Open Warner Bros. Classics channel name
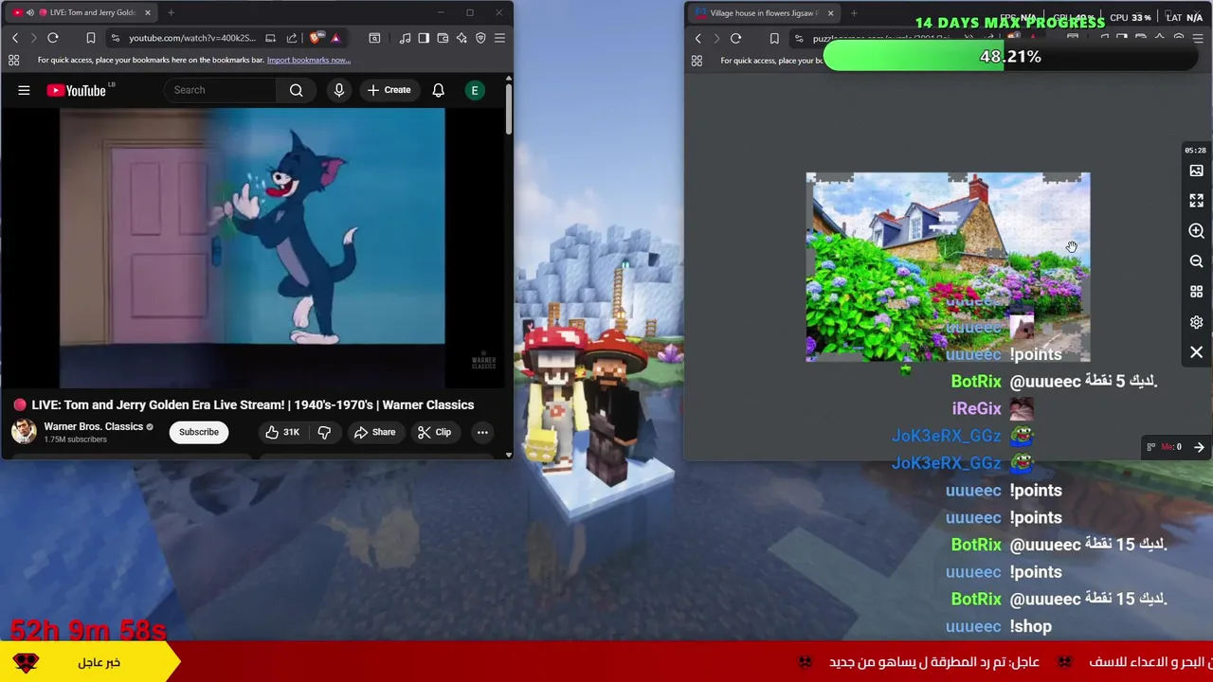Image resolution: width=1213 pixels, height=682 pixels. click(93, 426)
